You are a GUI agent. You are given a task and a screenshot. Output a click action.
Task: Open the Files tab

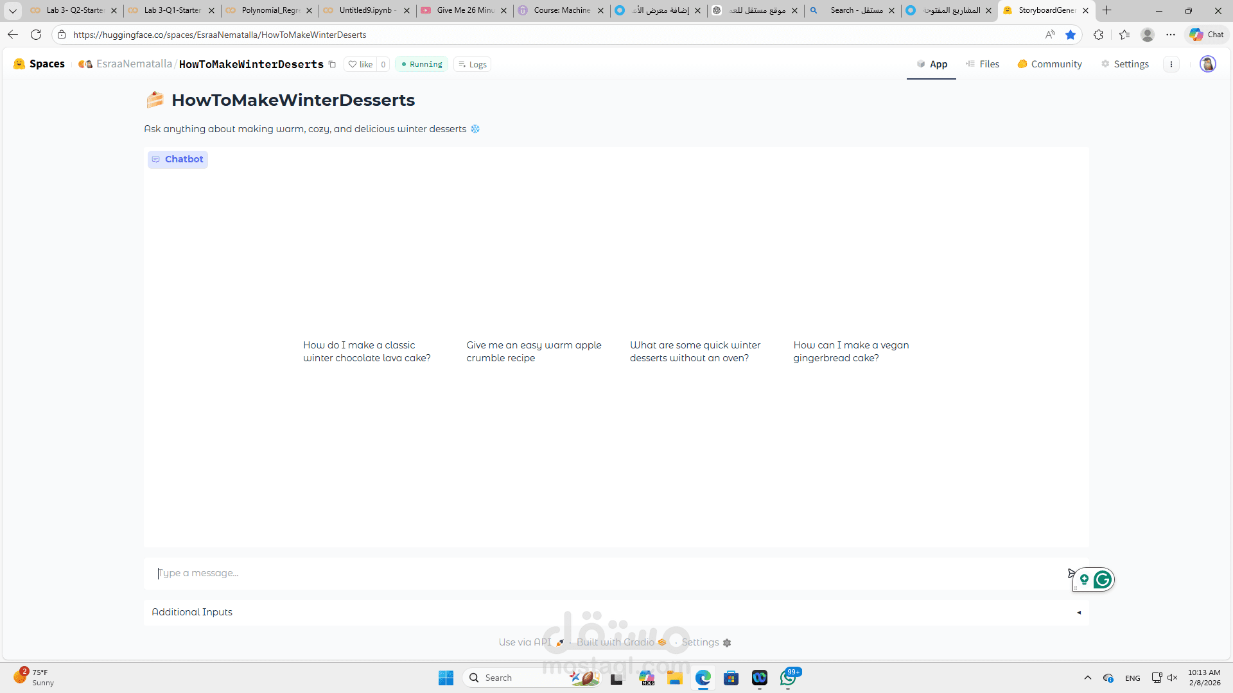tap(983, 64)
